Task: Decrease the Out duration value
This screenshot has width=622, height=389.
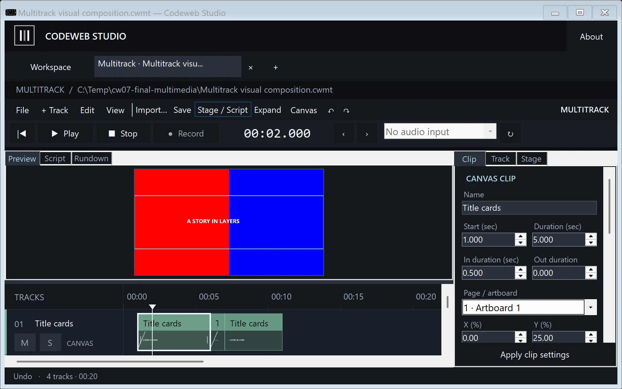Action: coord(591,276)
